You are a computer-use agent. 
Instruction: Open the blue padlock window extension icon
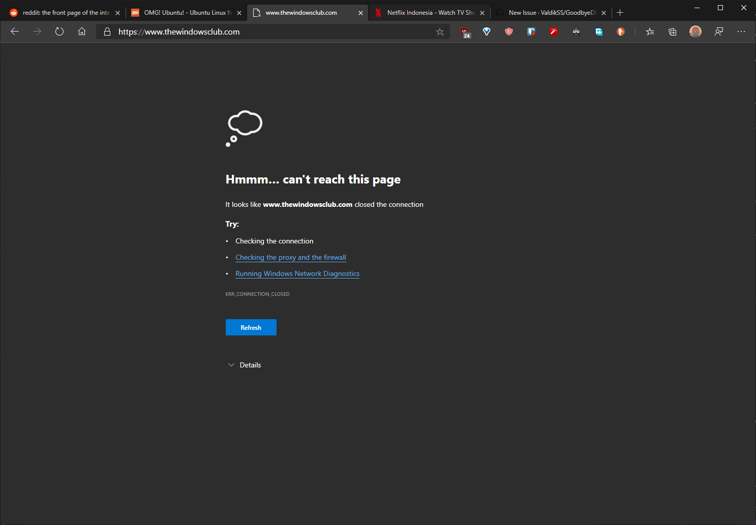531,32
